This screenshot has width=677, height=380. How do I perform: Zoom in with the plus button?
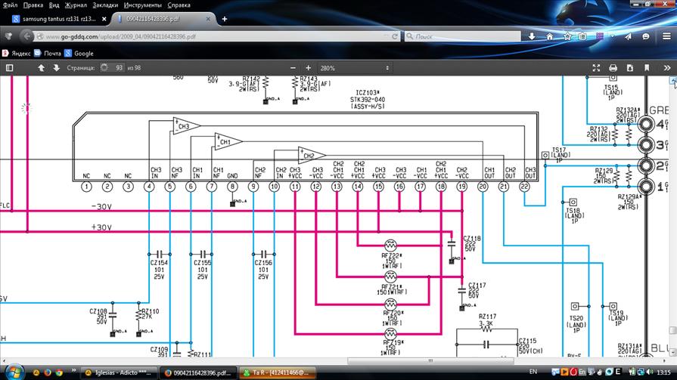coord(308,68)
